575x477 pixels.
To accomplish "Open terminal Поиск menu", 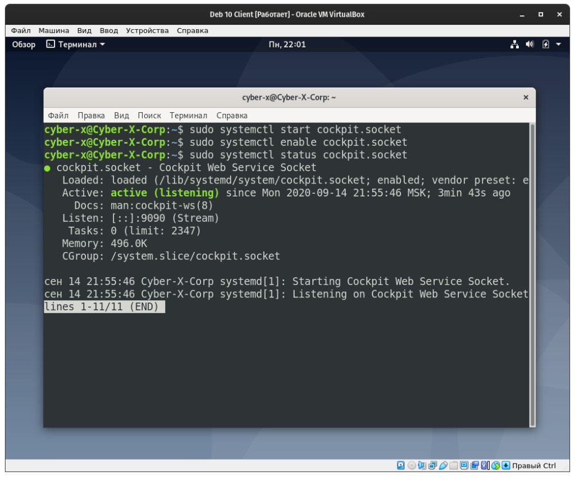I will (x=149, y=115).
